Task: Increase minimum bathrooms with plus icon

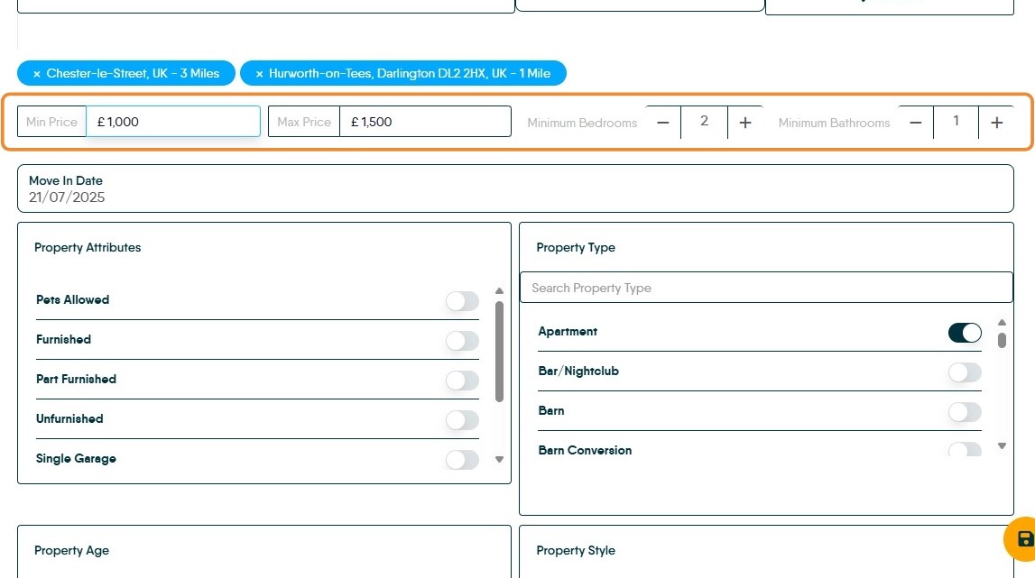Action: pyautogui.click(x=997, y=123)
